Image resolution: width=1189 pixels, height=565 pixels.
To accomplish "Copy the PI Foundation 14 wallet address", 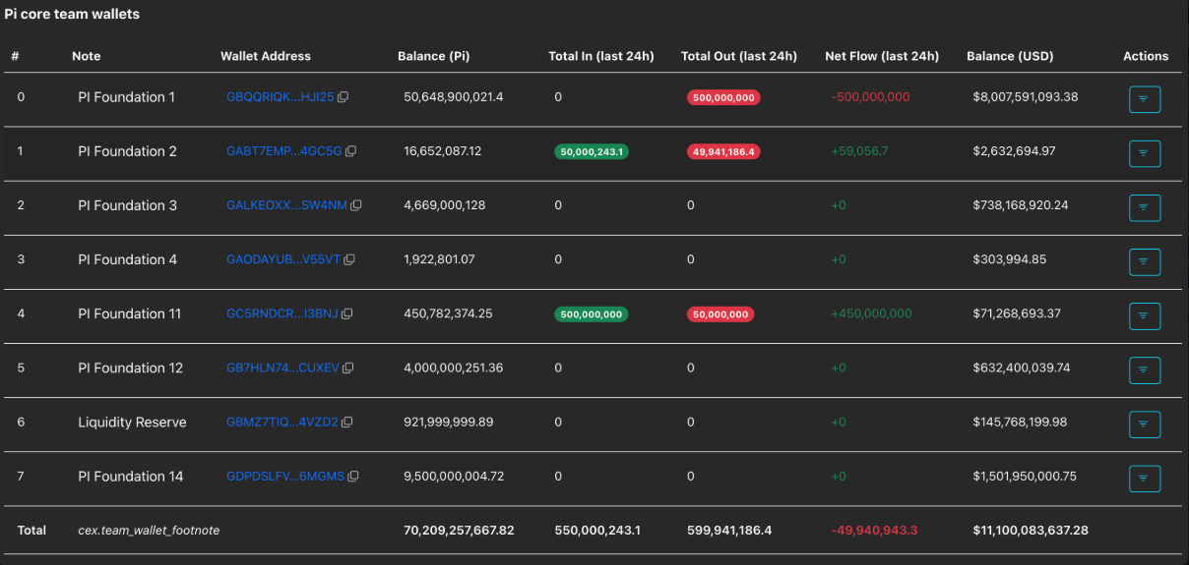I will point(353,477).
